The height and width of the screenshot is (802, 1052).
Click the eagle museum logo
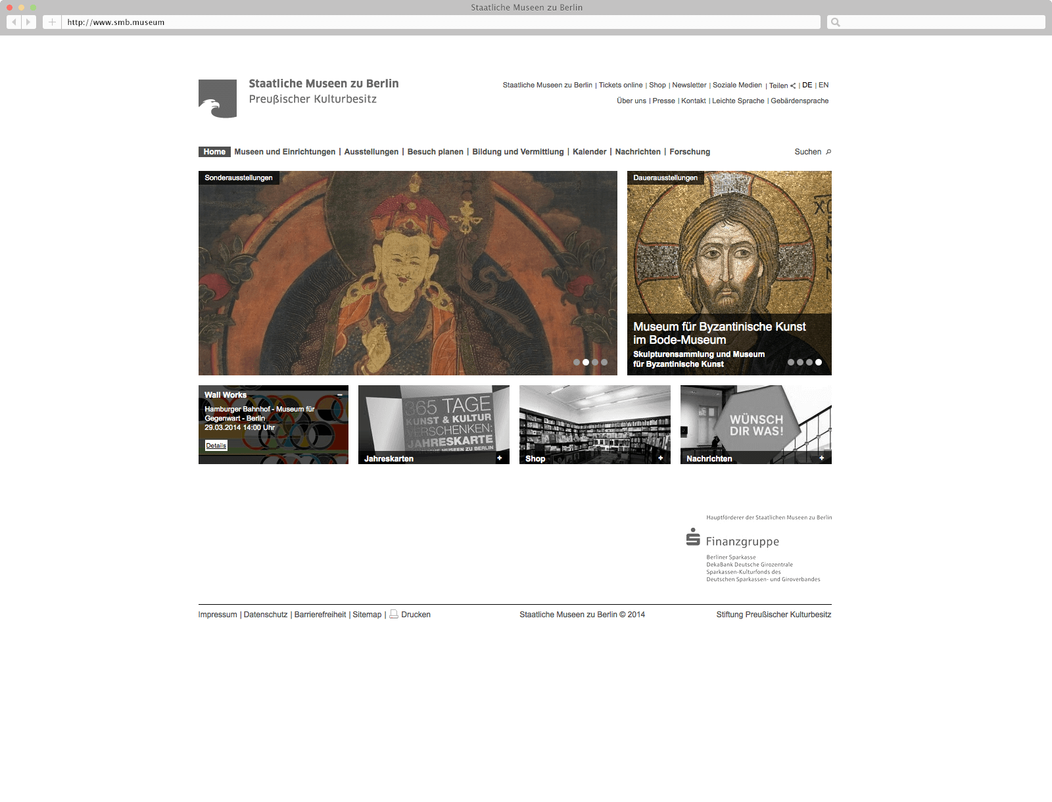218,99
